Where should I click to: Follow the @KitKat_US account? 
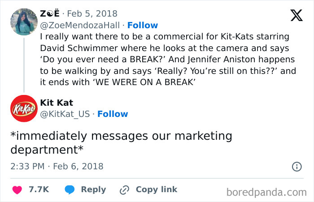click(113, 114)
